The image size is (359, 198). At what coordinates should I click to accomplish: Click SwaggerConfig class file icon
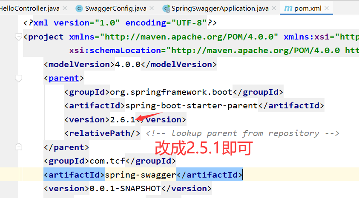click(x=79, y=8)
